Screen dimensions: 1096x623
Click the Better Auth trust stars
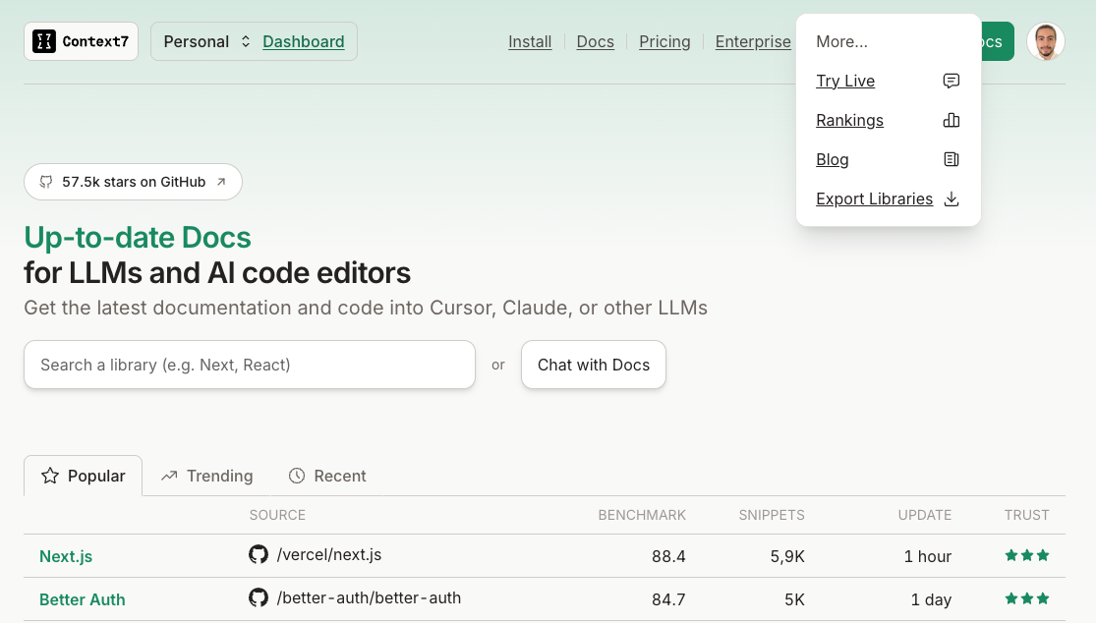(1027, 599)
